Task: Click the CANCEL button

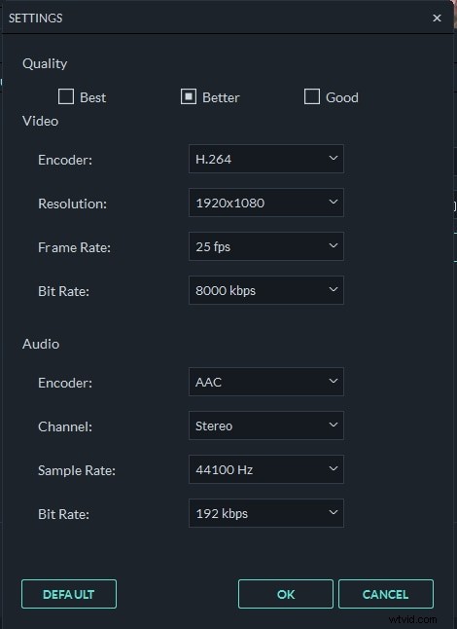Action: [386, 594]
